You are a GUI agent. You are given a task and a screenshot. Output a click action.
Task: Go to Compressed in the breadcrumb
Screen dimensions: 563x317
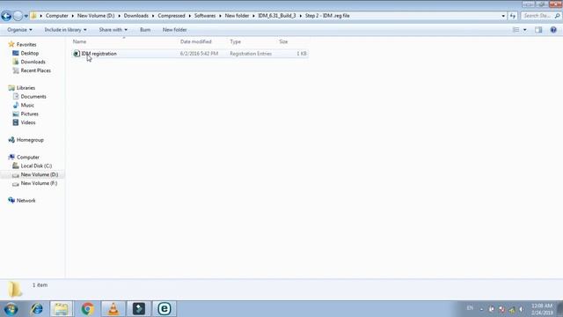click(x=172, y=16)
